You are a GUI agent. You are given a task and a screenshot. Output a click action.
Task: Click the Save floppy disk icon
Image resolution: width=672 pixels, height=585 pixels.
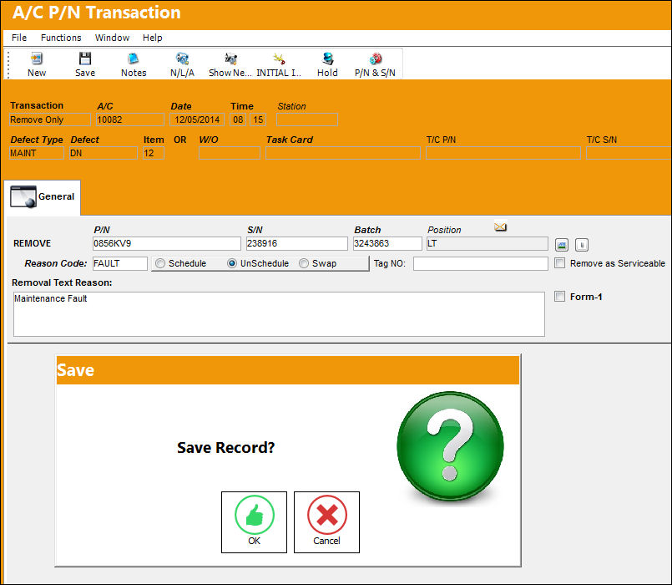click(x=85, y=58)
